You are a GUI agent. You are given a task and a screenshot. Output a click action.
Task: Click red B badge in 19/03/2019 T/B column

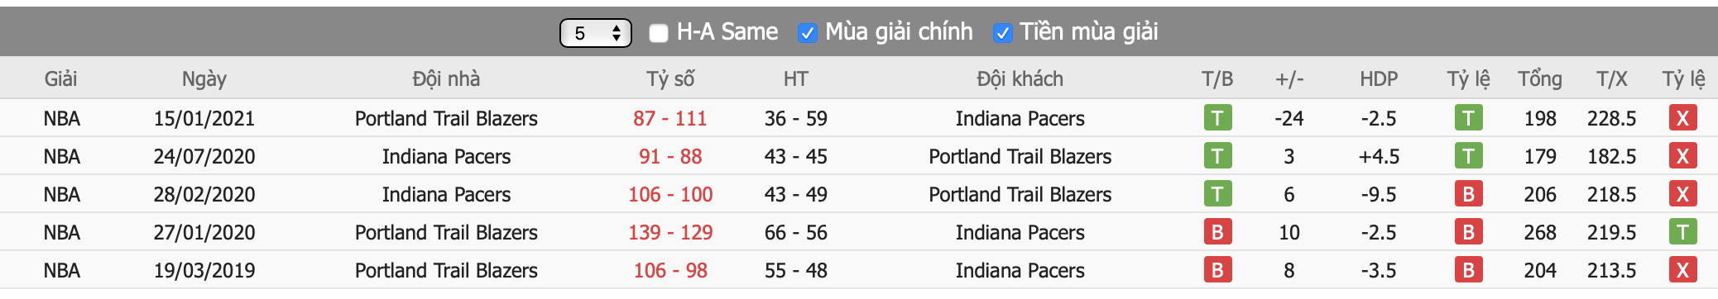1217,270
